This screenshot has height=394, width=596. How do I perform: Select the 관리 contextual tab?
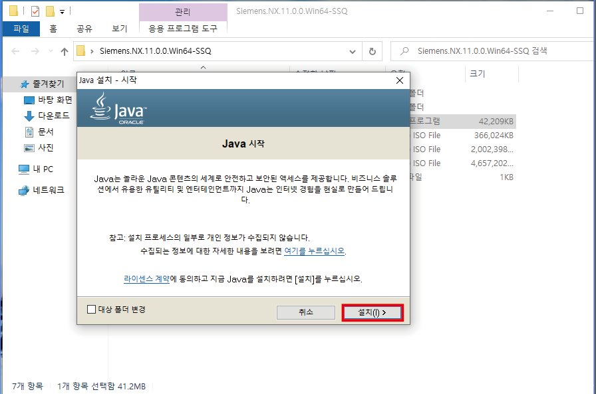coord(183,12)
